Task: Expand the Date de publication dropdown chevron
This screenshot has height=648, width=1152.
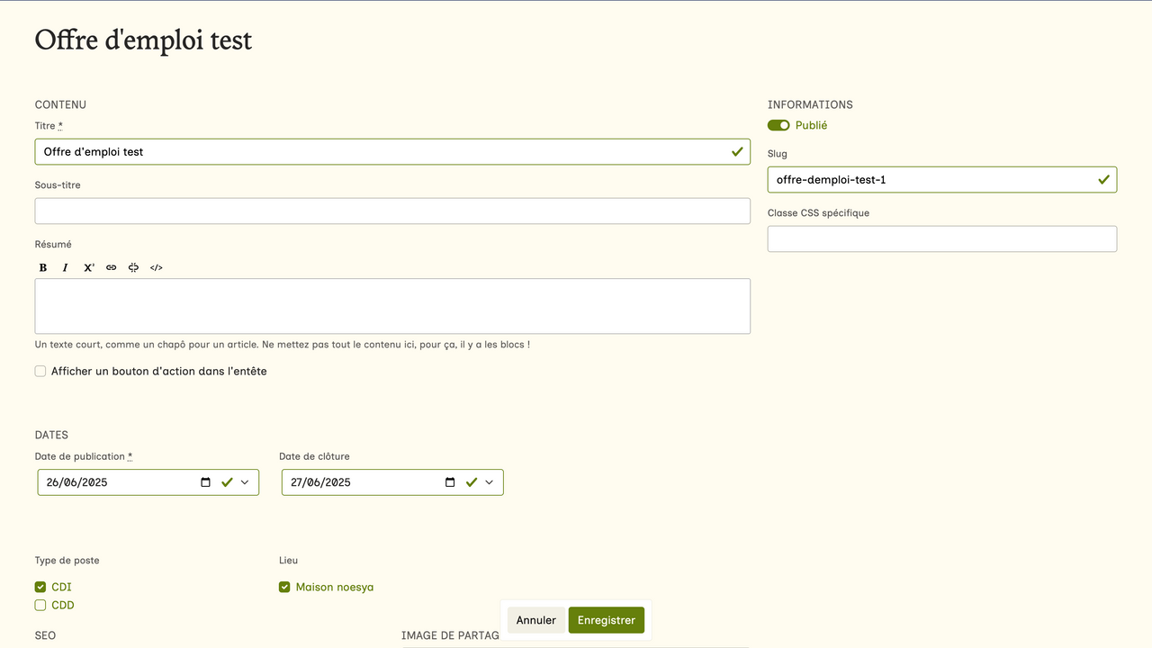Action: click(245, 482)
